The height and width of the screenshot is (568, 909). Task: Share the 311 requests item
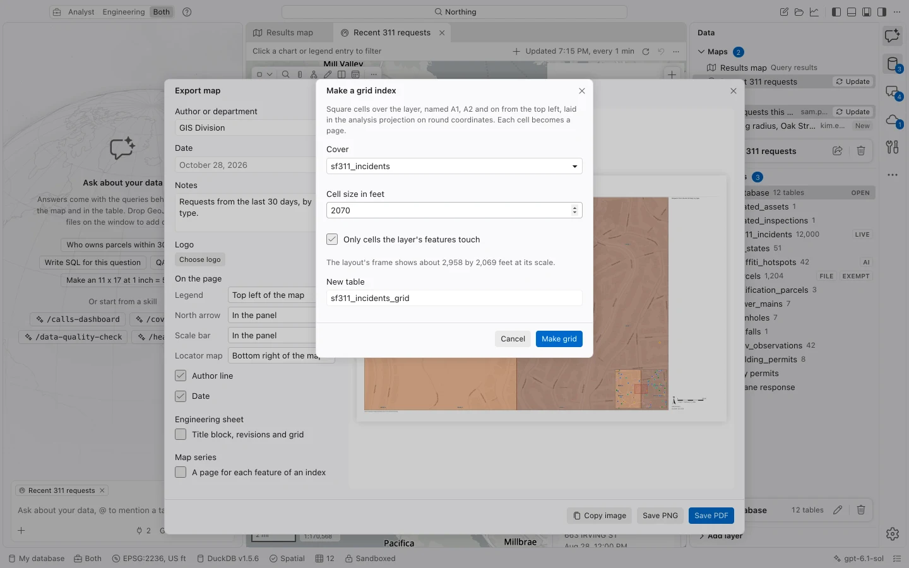(x=838, y=151)
